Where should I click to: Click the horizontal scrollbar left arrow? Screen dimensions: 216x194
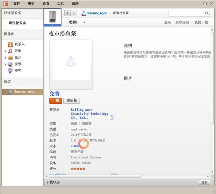46,176
